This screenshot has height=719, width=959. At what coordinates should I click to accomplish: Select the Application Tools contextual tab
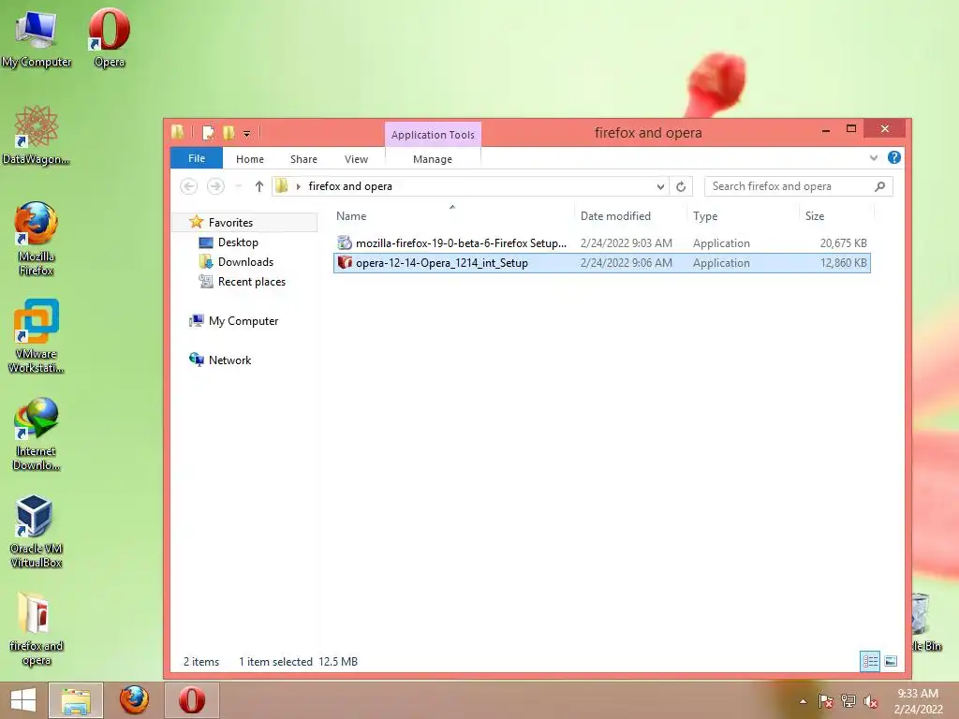433,135
